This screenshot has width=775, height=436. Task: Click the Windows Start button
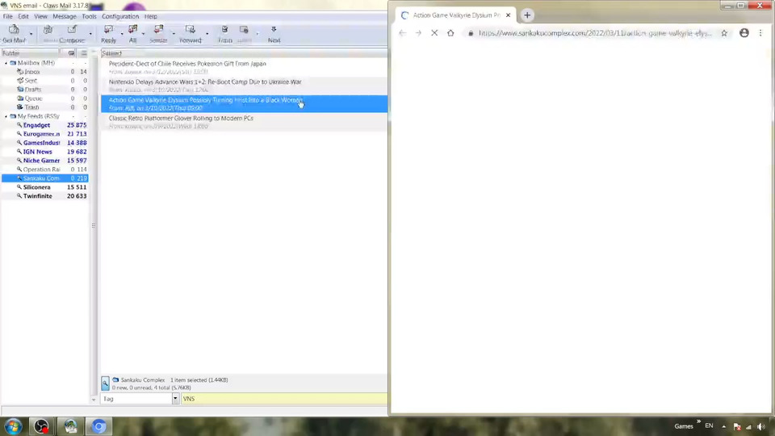click(x=14, y=426)
